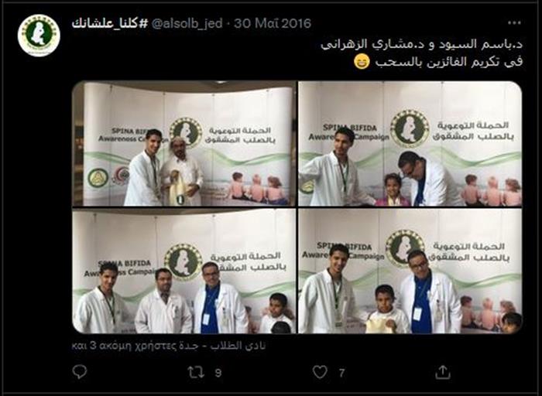Open the account's round profile avatar
The height and width of the screenshot is (396, 542).
click(x=39, y=36)
